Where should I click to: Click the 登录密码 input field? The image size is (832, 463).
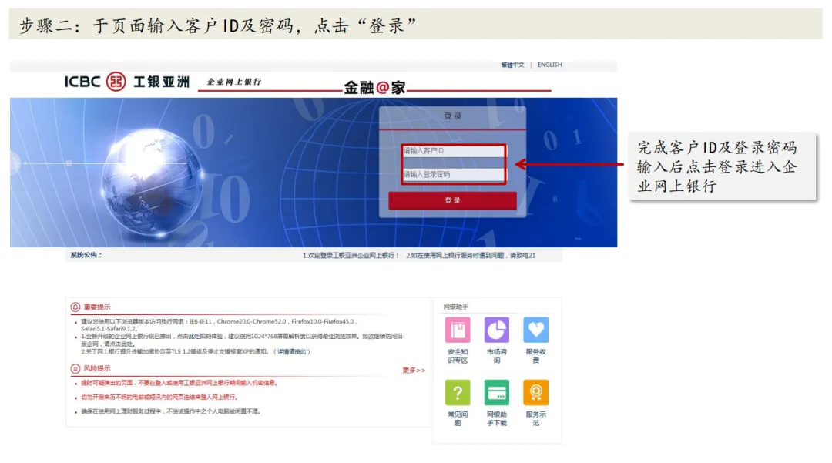(452, 174)
